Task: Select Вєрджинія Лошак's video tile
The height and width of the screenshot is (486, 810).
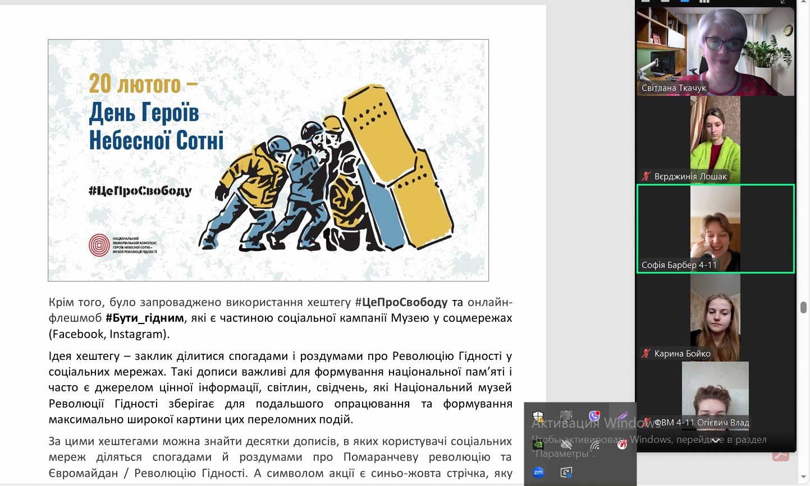Action: [716, 140]
